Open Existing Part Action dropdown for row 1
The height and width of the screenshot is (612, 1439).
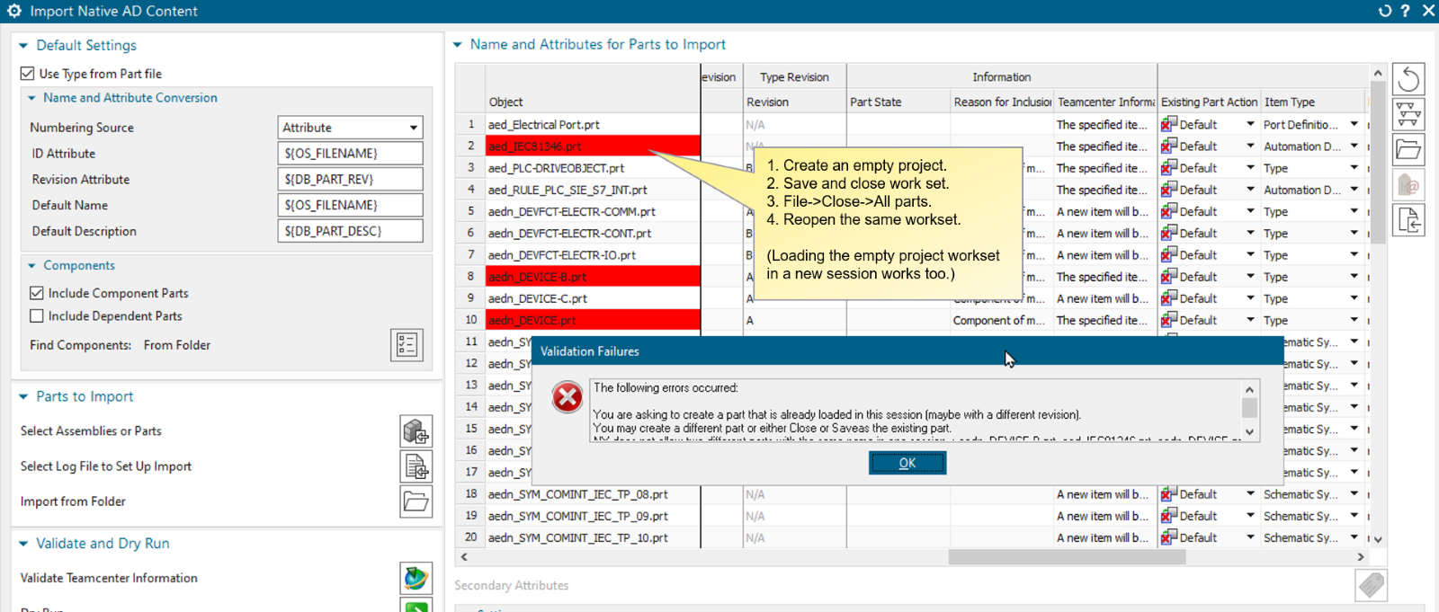[x=1250, y=125]
